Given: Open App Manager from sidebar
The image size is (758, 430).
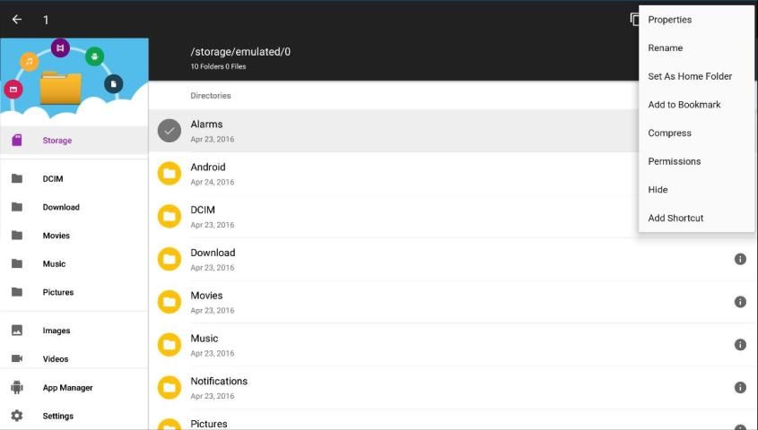Looking at the screenshot, I should 67,388.
